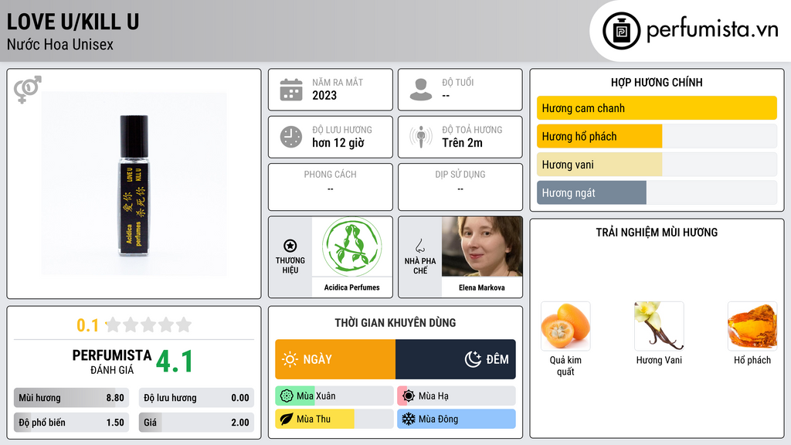Screen dimensions: 791x445
Task: Click the perfumista.vn bottle logo icon
Action: [621, 31]
